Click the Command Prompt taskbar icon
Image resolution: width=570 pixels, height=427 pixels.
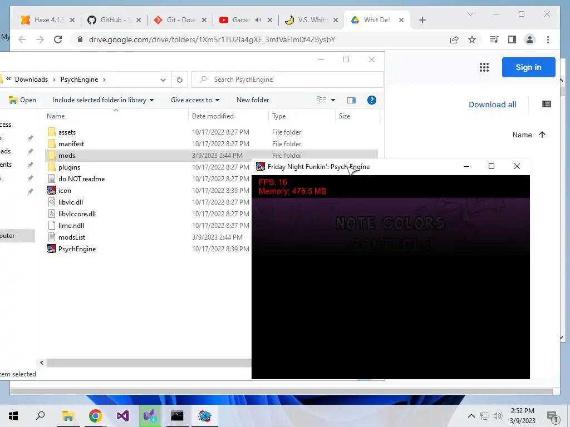[177, 416]
